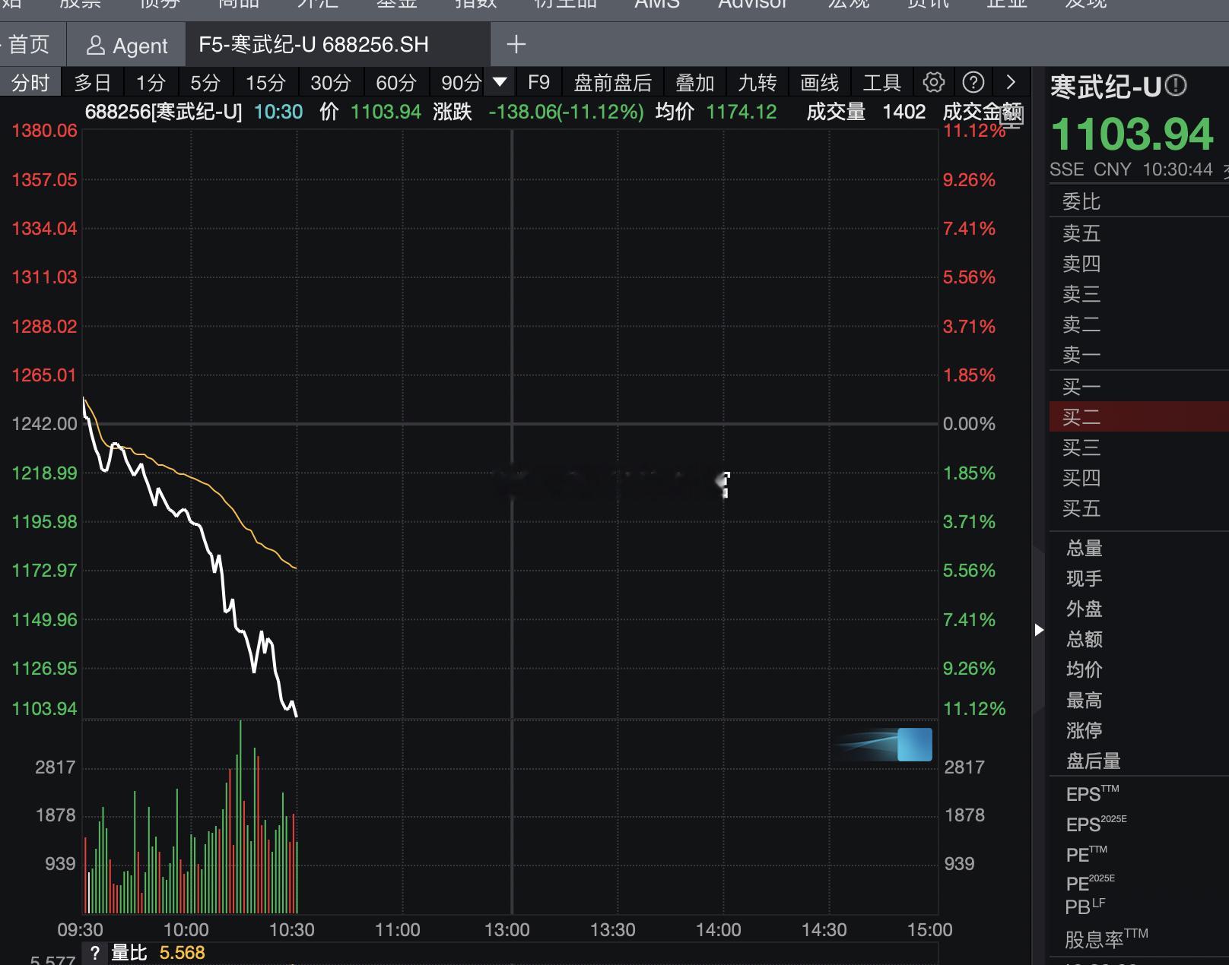Click 涨停 limit-up label
Image resolution: width=1229 pixels, height=965 pixels.
point(1085,730)
